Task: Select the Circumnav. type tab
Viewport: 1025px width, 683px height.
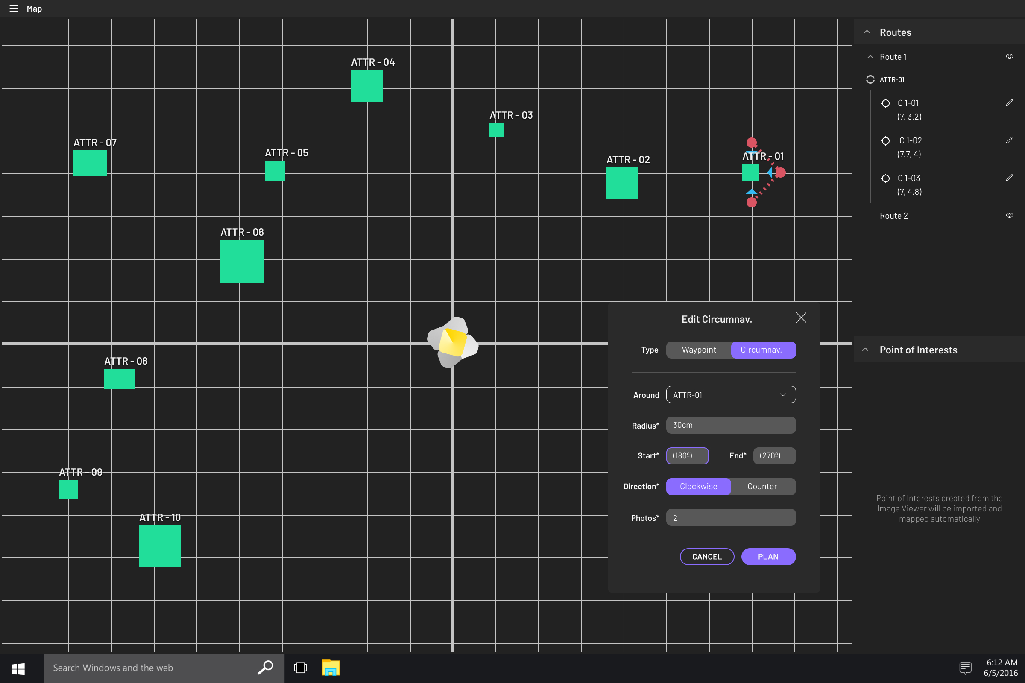Action: [761, 350]
